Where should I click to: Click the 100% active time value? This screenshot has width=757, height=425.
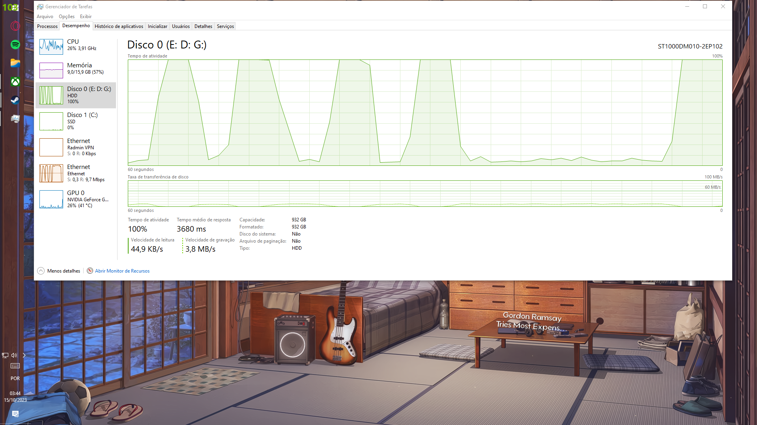click(x=137, y=229)
